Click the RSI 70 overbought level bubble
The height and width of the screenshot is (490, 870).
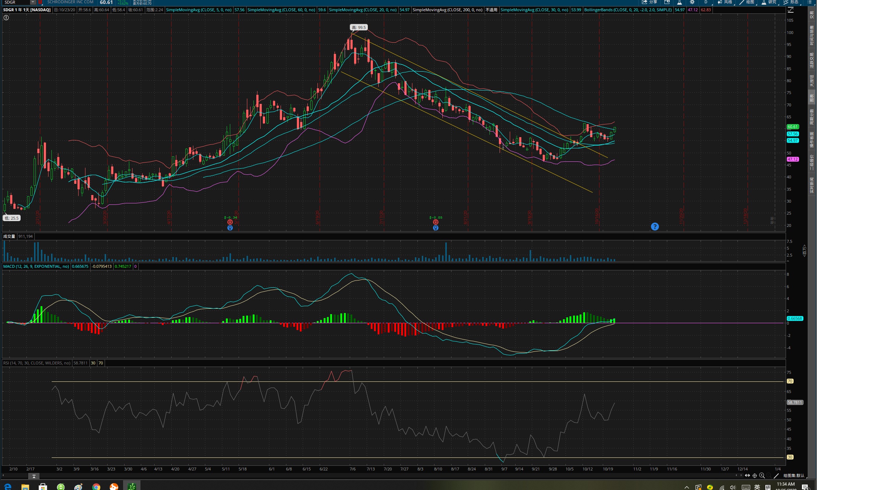click(790, 381)
